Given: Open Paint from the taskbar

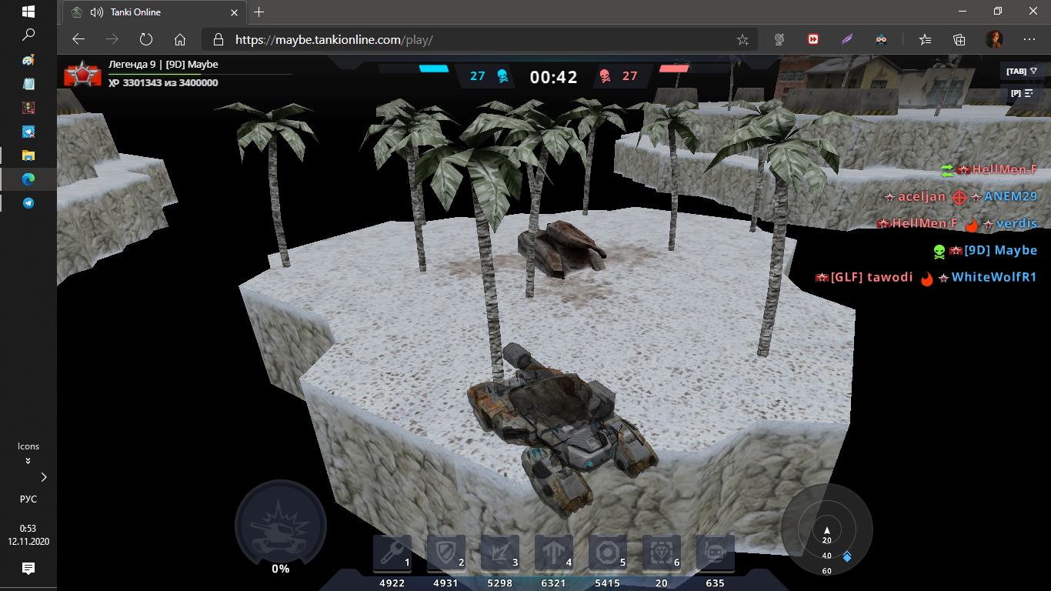Looking at the screenshot, I should tap(28, 60).
